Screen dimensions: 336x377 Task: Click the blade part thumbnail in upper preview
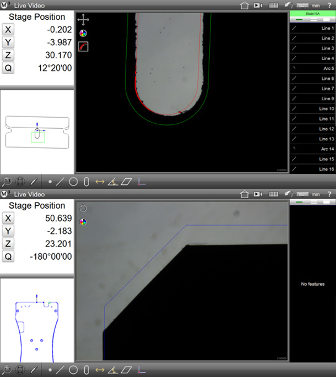[37, 132]
